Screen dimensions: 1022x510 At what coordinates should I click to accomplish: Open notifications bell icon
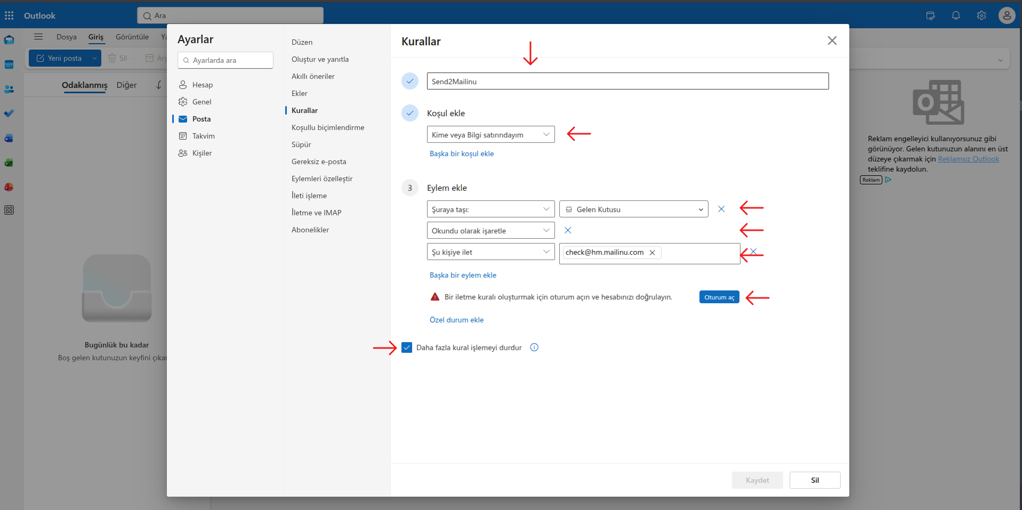[956, 15]
